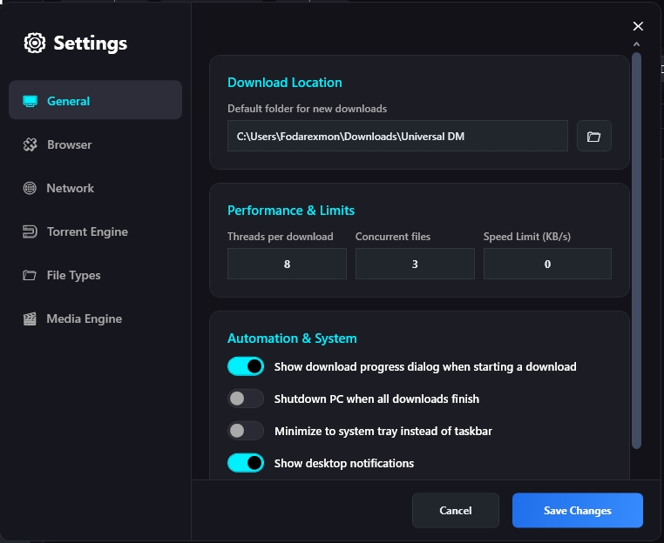Viewport: 664px width, 543px height.
Task: Click the Network globe icon
Action: click(x=30, y=188)
